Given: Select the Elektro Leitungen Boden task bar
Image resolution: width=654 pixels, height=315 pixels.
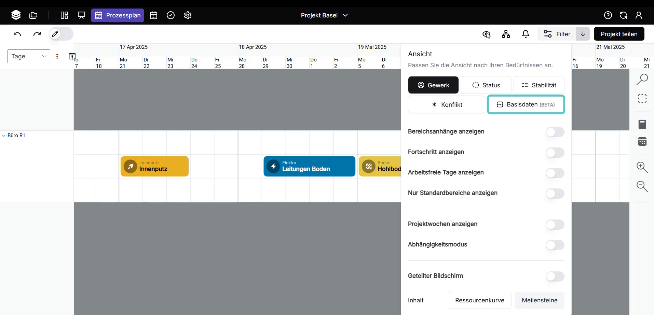Looking at the screenshot, I should tap(309, 166).
